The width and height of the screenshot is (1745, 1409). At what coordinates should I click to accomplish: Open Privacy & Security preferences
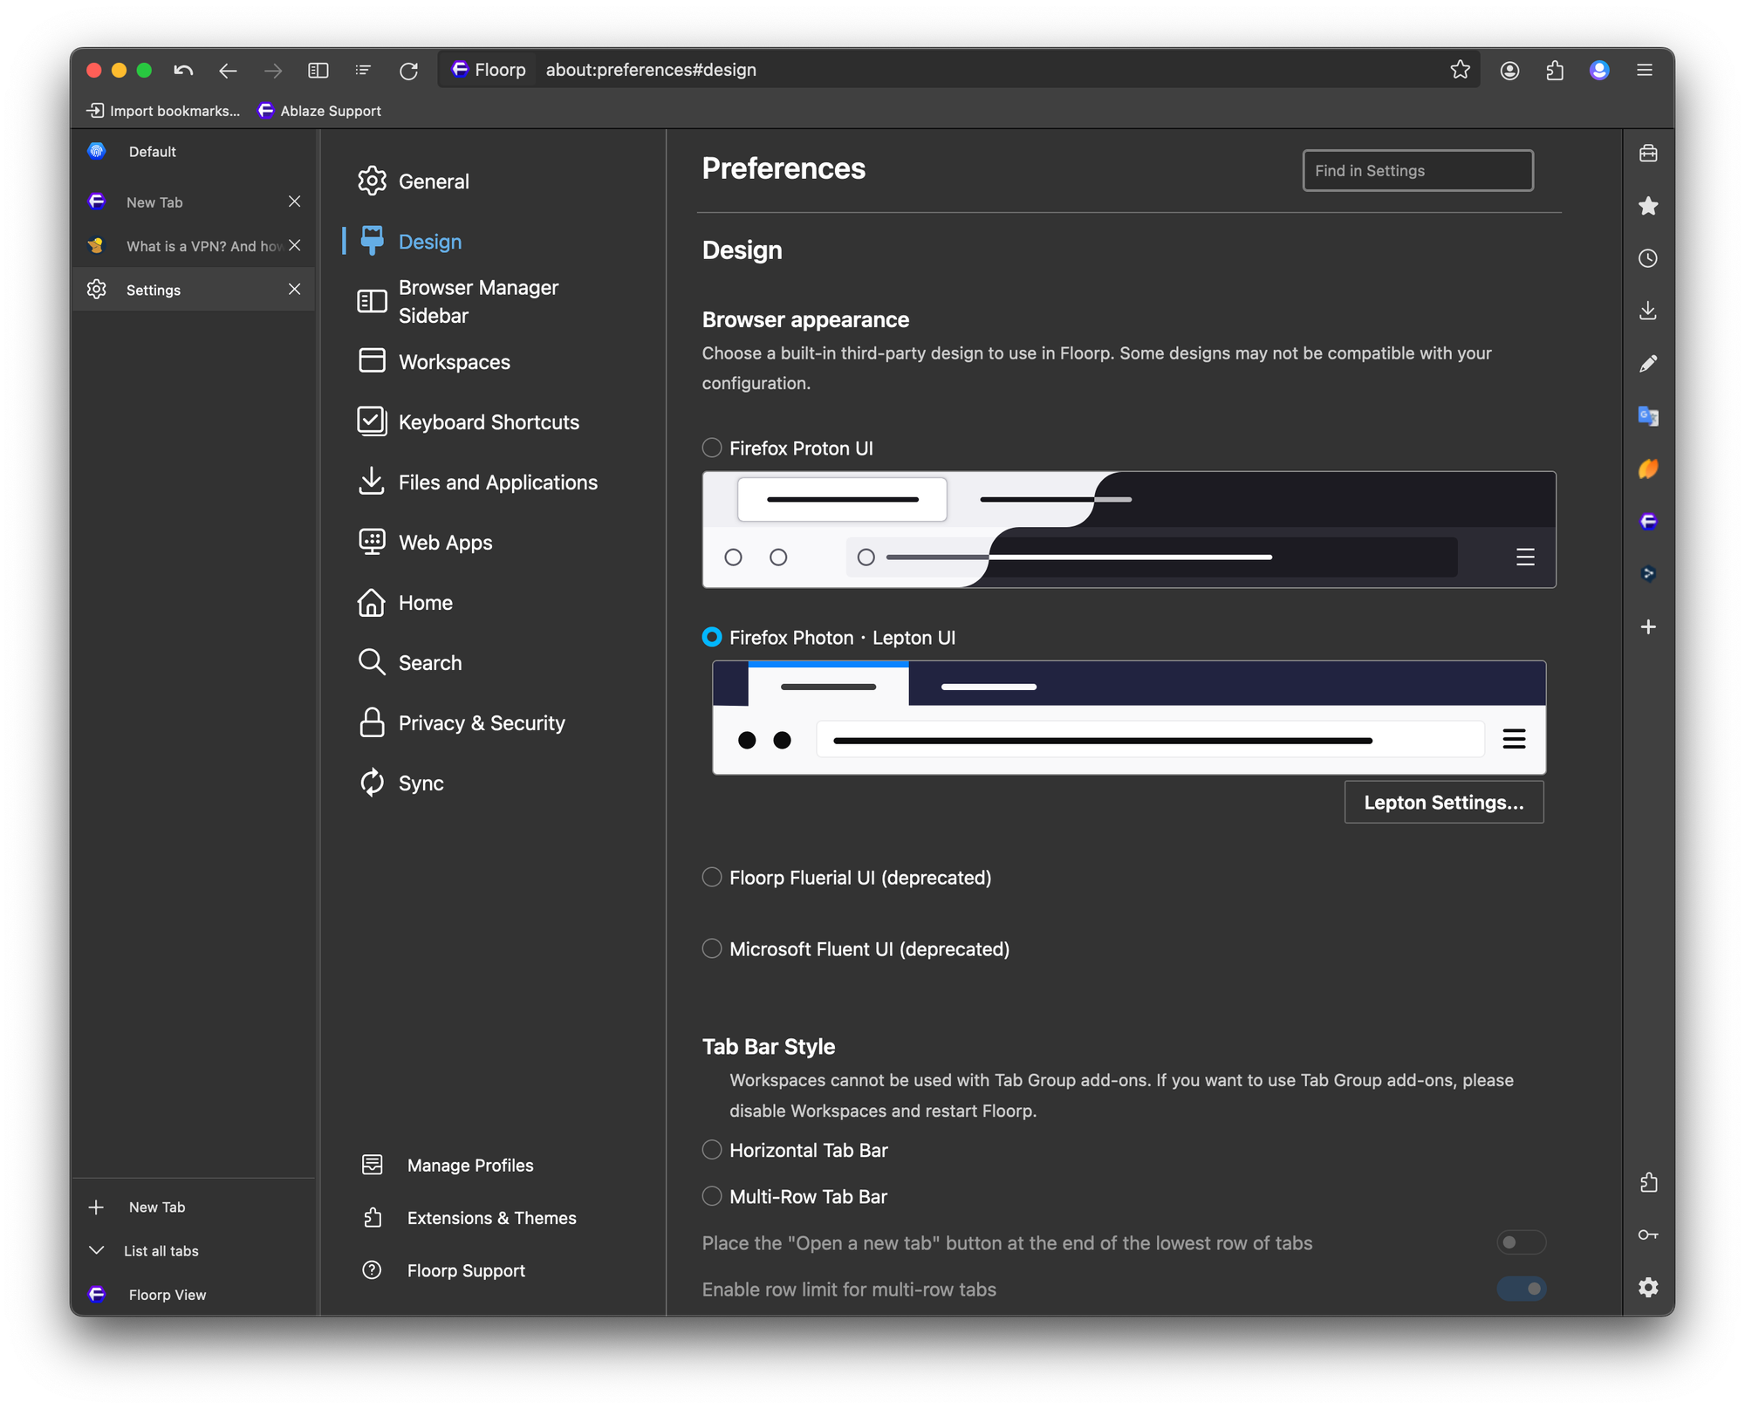[x=461, y=722]
